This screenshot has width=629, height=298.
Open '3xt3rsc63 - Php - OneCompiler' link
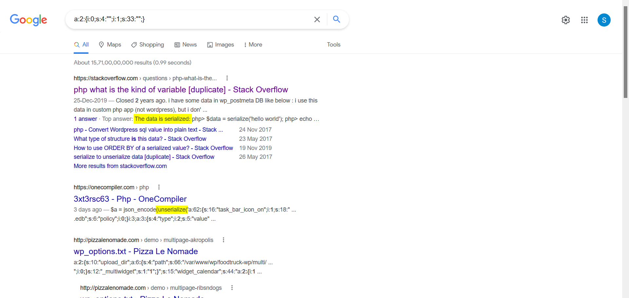pyautogui.click(x=130, y=199)
